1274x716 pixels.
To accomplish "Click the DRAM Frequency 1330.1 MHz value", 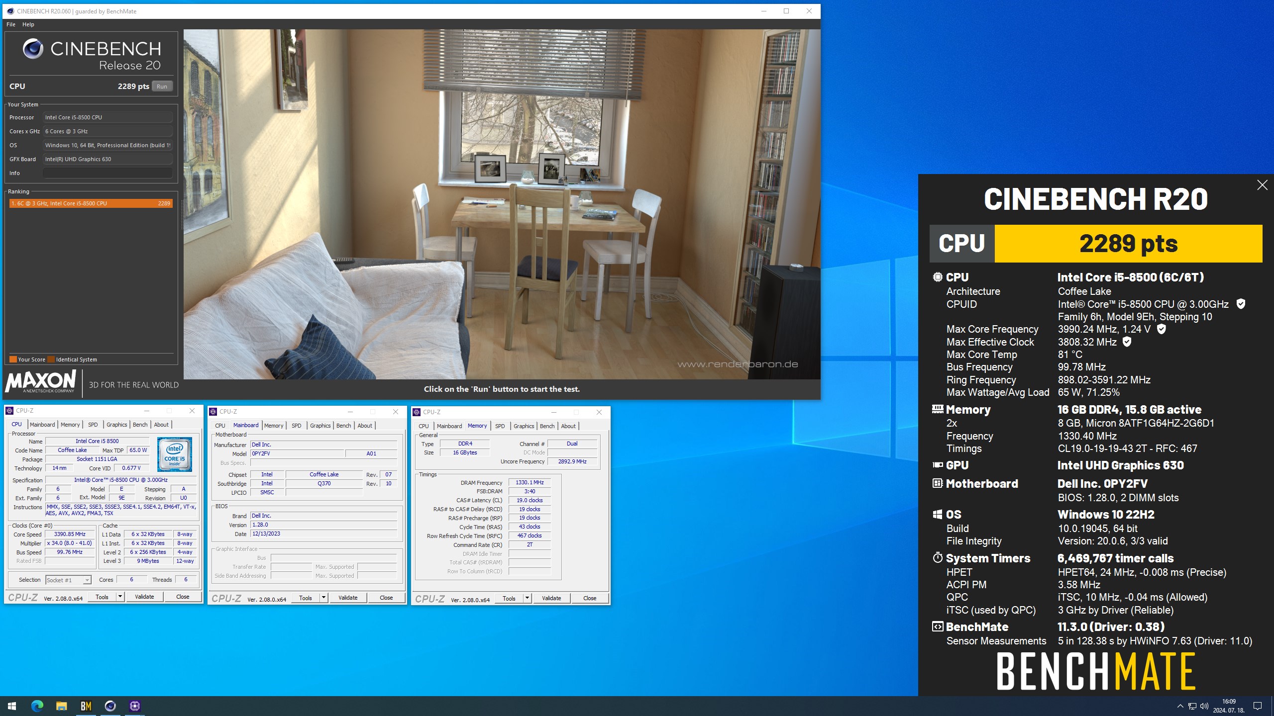I will [x=530, y=483].
